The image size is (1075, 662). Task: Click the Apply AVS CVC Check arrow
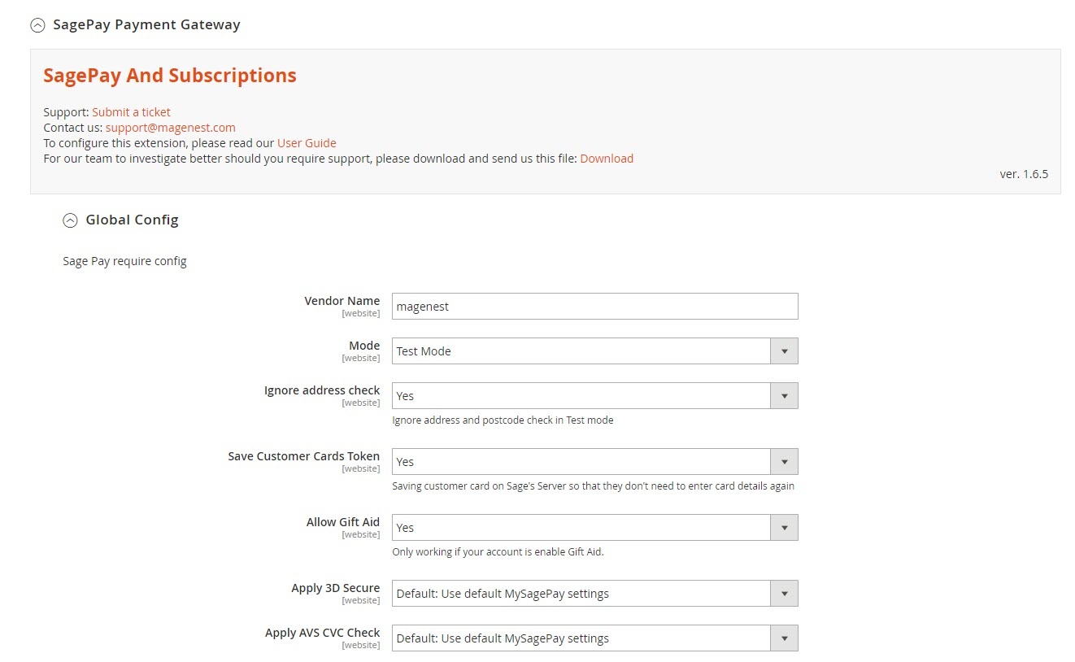(784, 638)
